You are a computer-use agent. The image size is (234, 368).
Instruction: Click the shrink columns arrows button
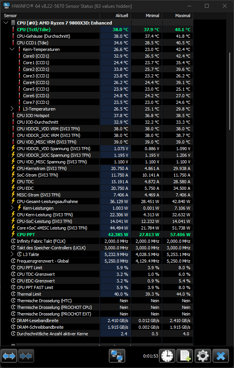[x=26, y=356]
